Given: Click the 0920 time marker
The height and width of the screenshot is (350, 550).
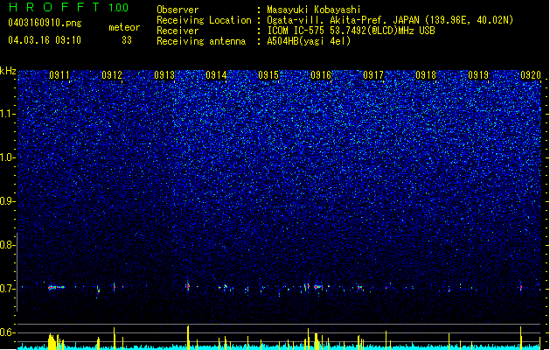Looking at the screenshot, I should pyautogui.click(x=531, y=75).
